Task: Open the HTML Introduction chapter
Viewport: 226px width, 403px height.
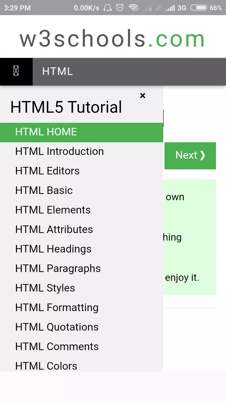Action: 82,152
